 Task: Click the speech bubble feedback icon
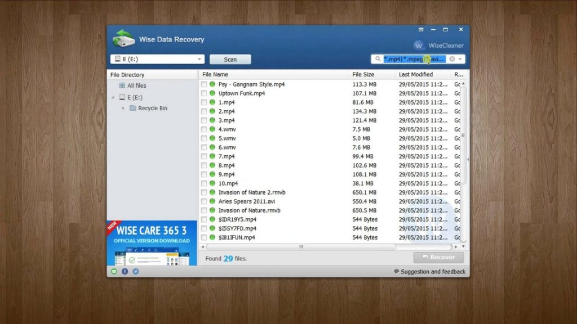396,272
